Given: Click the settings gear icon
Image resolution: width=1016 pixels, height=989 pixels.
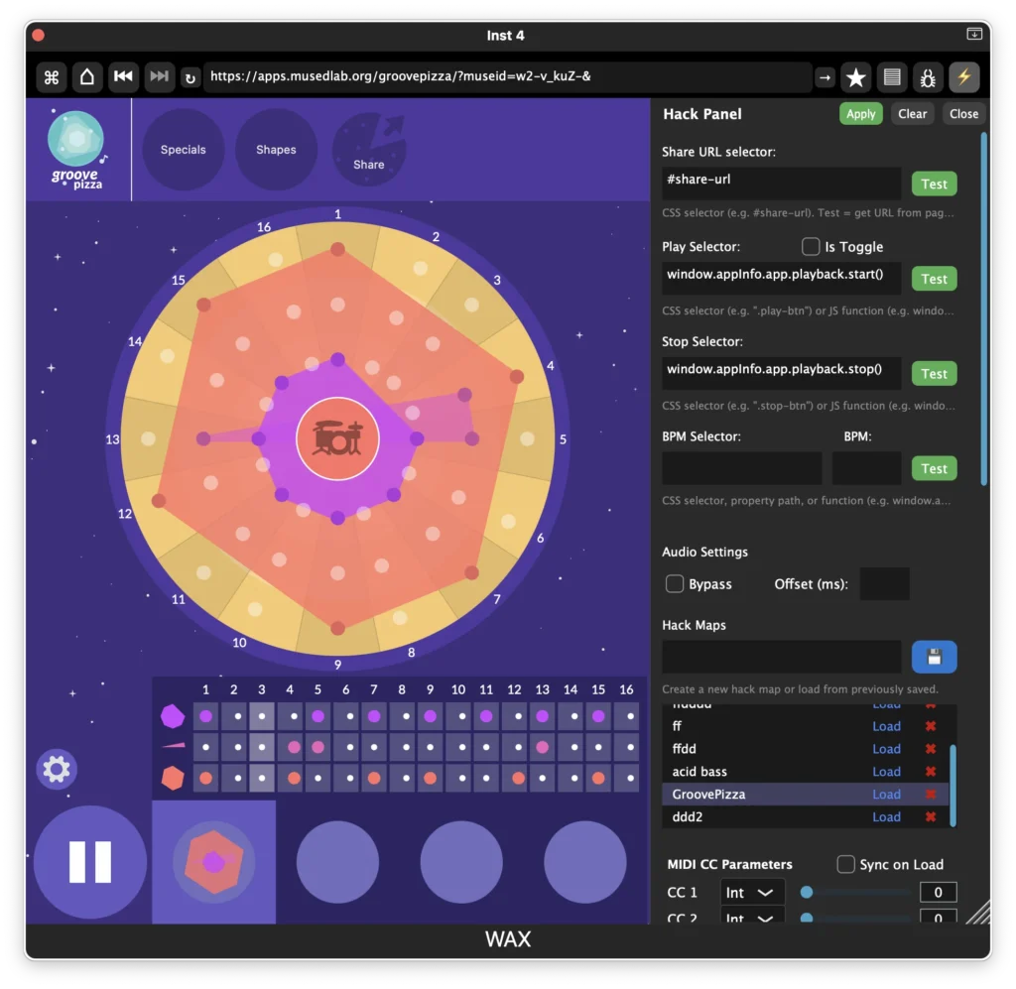Looking at the screenshot, I should click(x=57, y=769).
